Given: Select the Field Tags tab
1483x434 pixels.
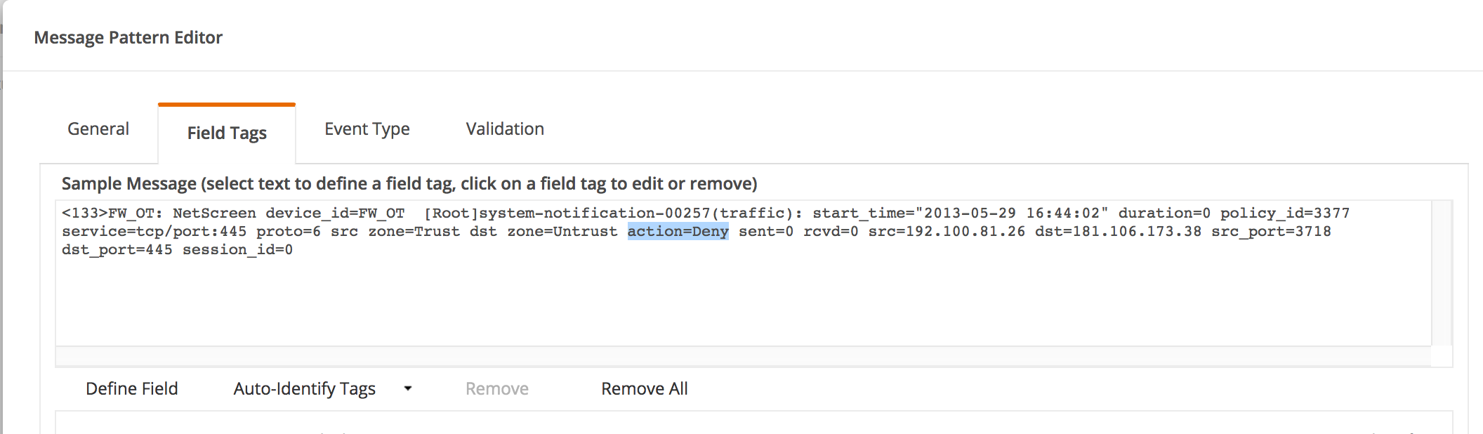Looking at the screenshot, I should pos(227,133).
